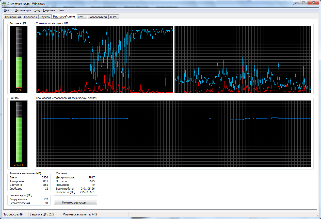Click the left CPU history graph
The width and height of the screenshot is (321, 219).
click(x=105, y=59)
